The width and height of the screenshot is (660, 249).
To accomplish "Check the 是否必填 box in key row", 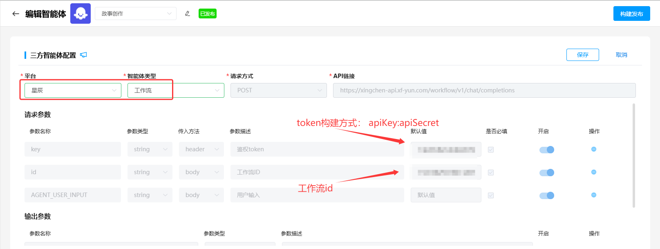I will point(491,150).
